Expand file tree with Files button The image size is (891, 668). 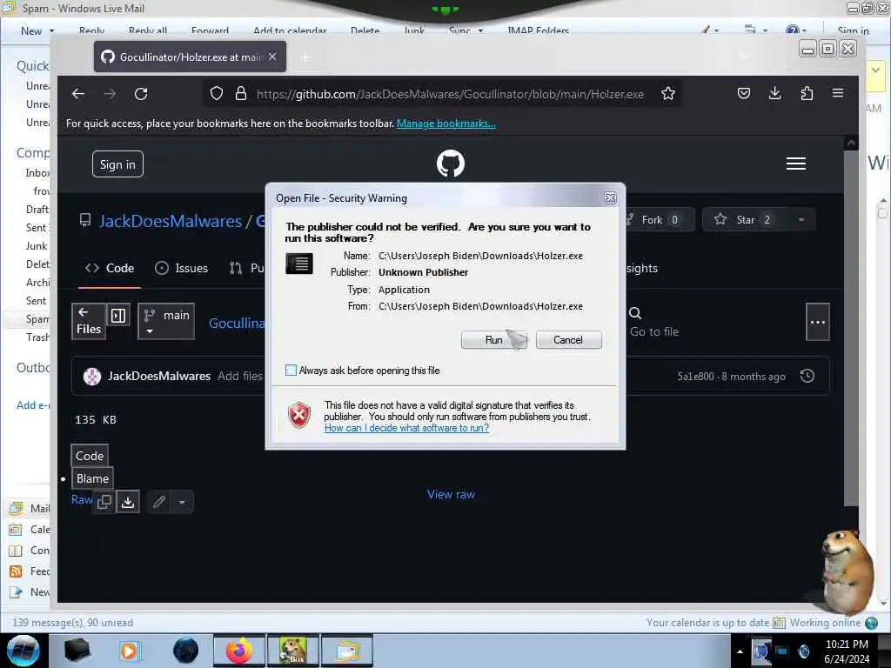click(89, 322)
